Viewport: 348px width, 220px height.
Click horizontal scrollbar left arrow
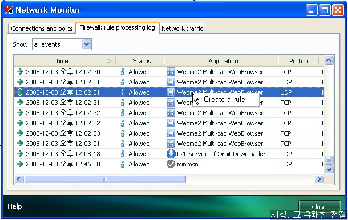tap(19, 179)
